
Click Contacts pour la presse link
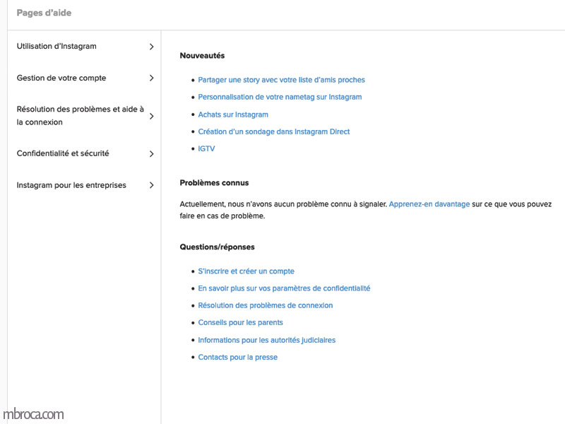pos(237,358)
